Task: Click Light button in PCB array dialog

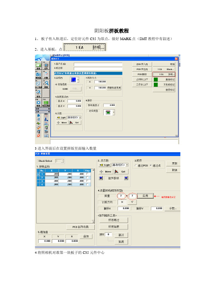Action: 105,165
